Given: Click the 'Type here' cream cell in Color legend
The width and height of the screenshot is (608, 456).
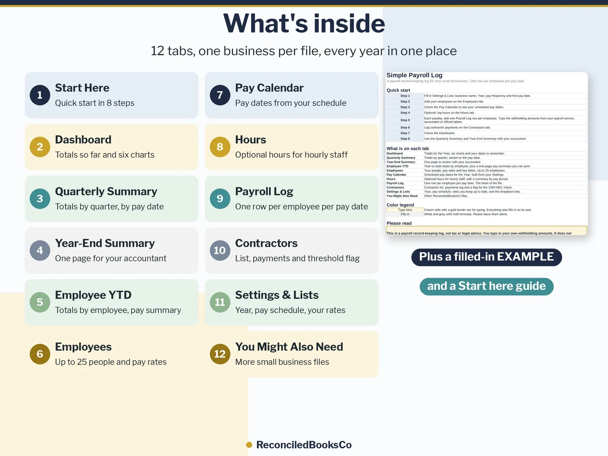Looking at the screenshot, I should [405, 210].
